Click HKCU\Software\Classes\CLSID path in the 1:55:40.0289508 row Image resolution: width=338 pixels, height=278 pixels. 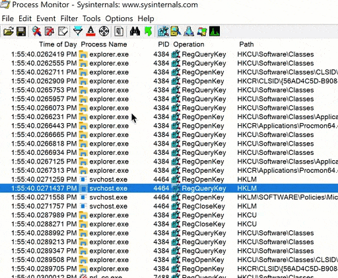click(x=287, y=260)
